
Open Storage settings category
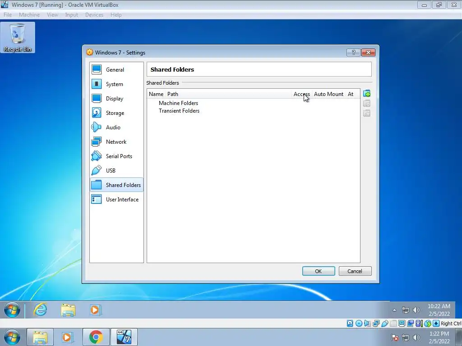(116, 113)
